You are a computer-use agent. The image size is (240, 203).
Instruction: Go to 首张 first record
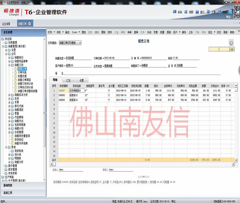coord(184,32)
